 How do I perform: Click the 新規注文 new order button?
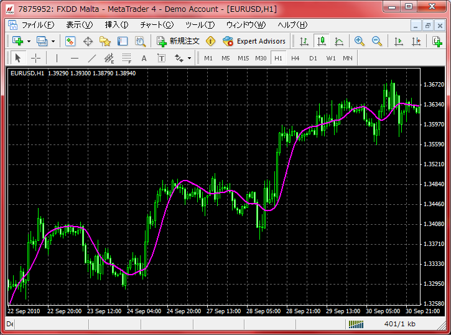[x=178, y=41]
